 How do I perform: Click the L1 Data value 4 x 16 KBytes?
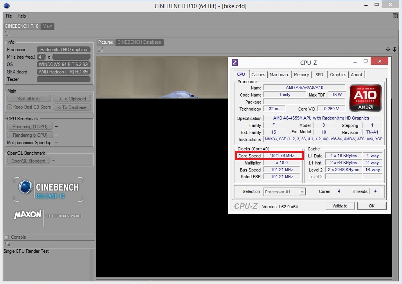[344, 155]
